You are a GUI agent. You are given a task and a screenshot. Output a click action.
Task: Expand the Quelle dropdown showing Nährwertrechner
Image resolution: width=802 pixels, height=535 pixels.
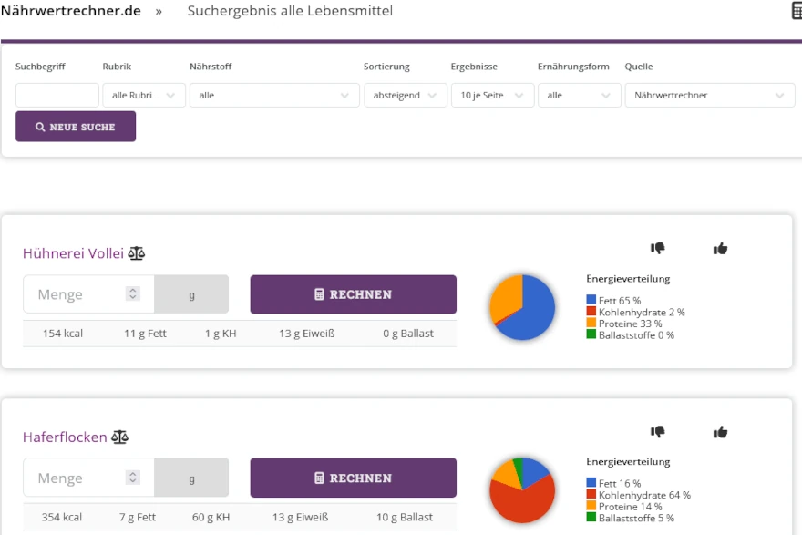coord(708,95)
